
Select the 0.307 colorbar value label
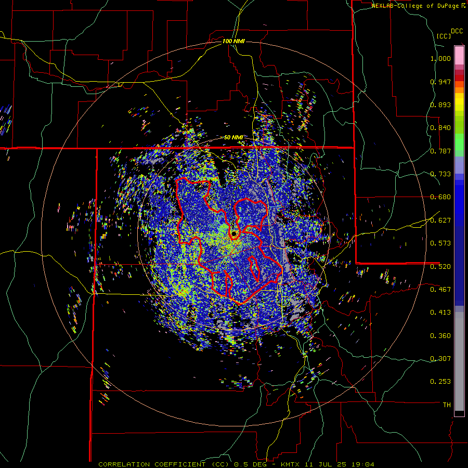440,359
